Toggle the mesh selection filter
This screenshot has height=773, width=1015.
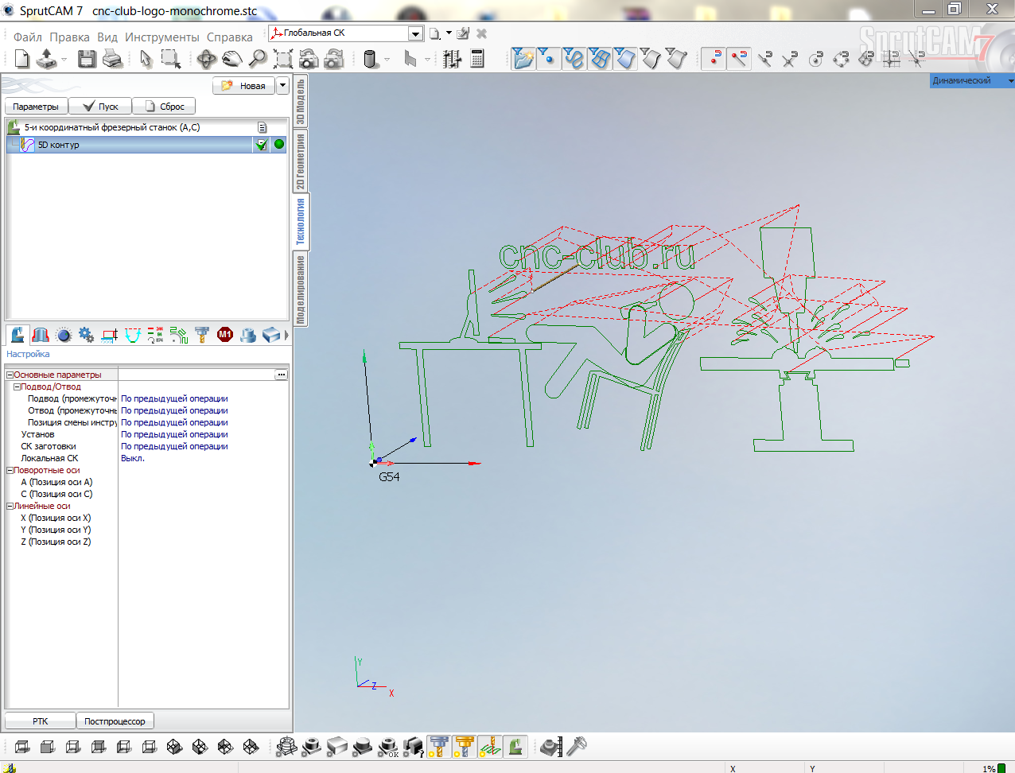599,59
